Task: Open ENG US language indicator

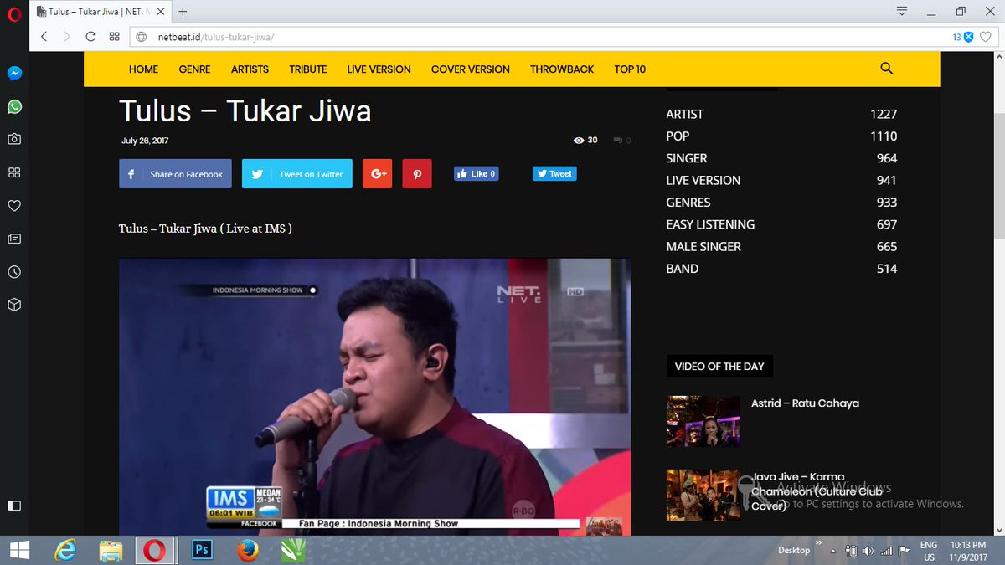Action: (929, 550)
